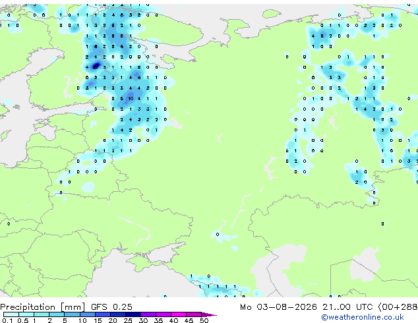
Task: Click the legend arrow tip above 50
Action: (209, 314)
